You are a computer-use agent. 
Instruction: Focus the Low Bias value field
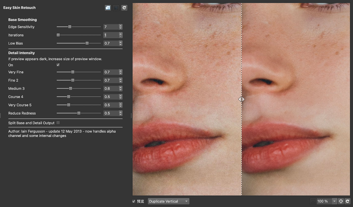(x=111, y=43)
